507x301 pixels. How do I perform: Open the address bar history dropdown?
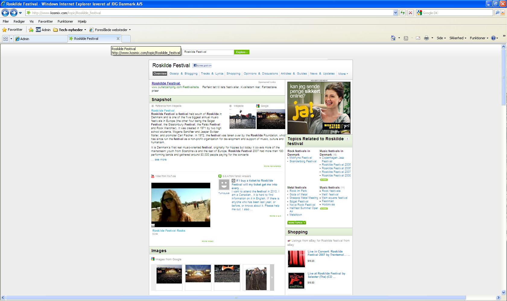pos(395,13)
